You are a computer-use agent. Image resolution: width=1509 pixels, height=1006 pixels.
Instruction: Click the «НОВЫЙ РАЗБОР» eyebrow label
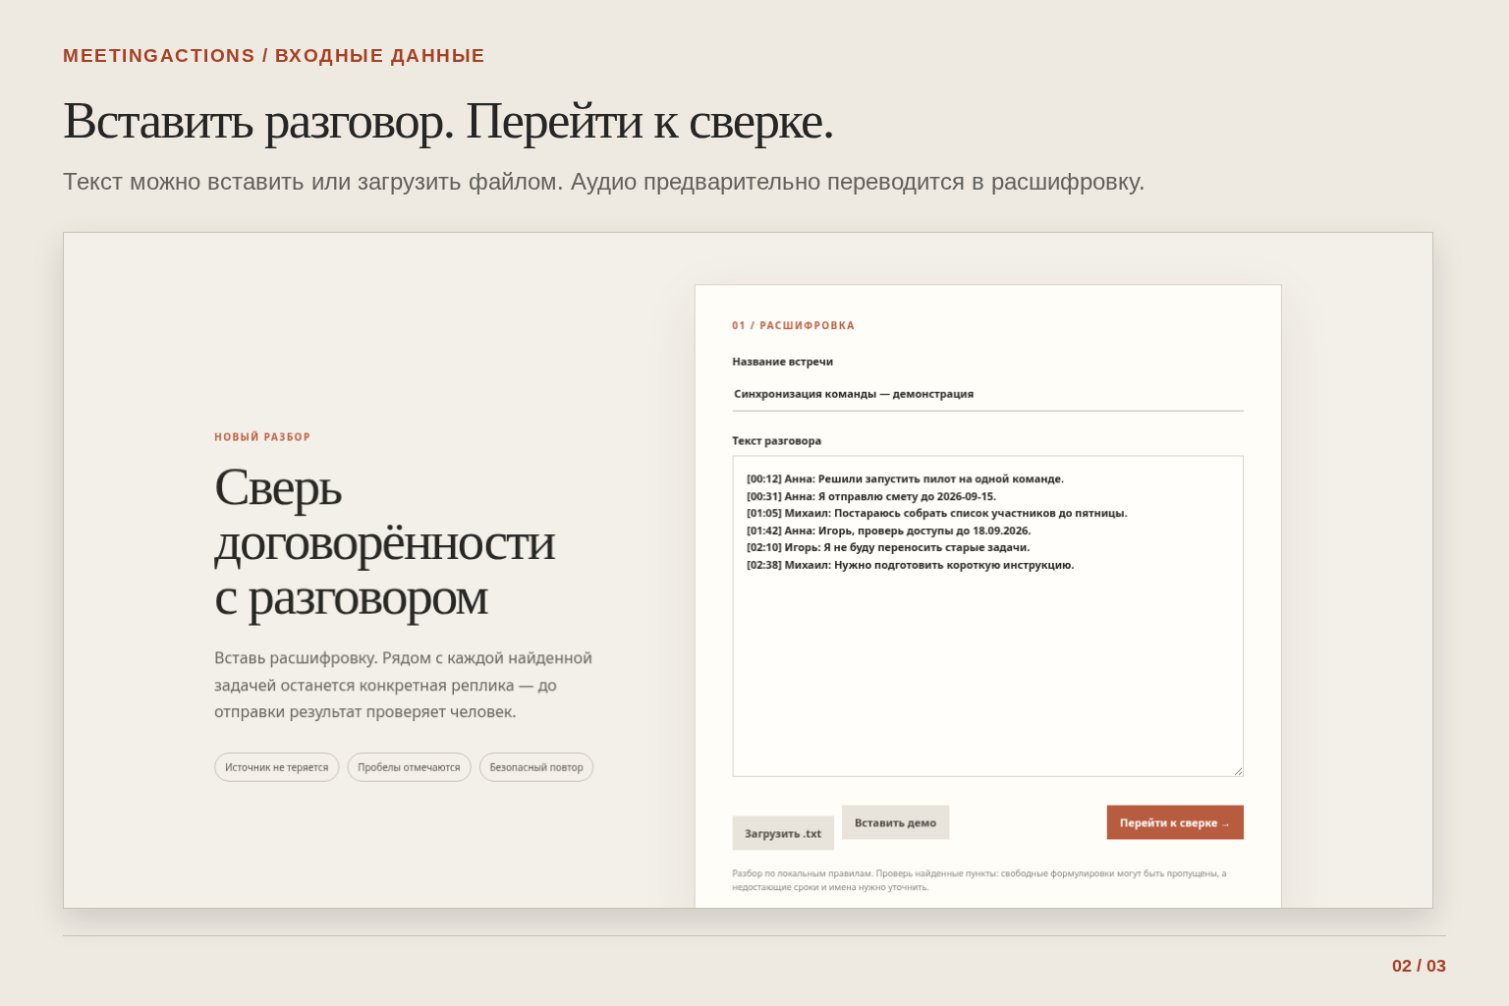[262, 437]
